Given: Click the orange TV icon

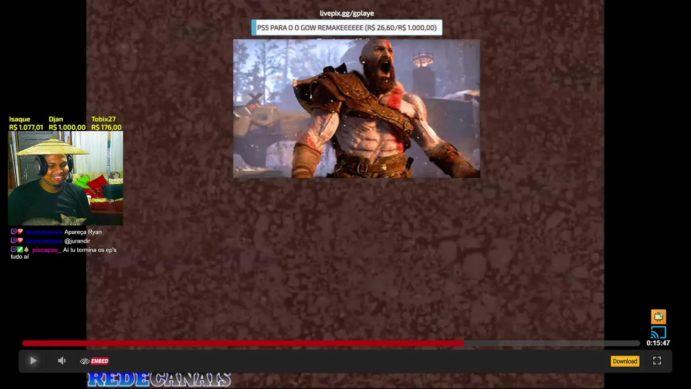Looking at the screenshot, I should (658, 317).
